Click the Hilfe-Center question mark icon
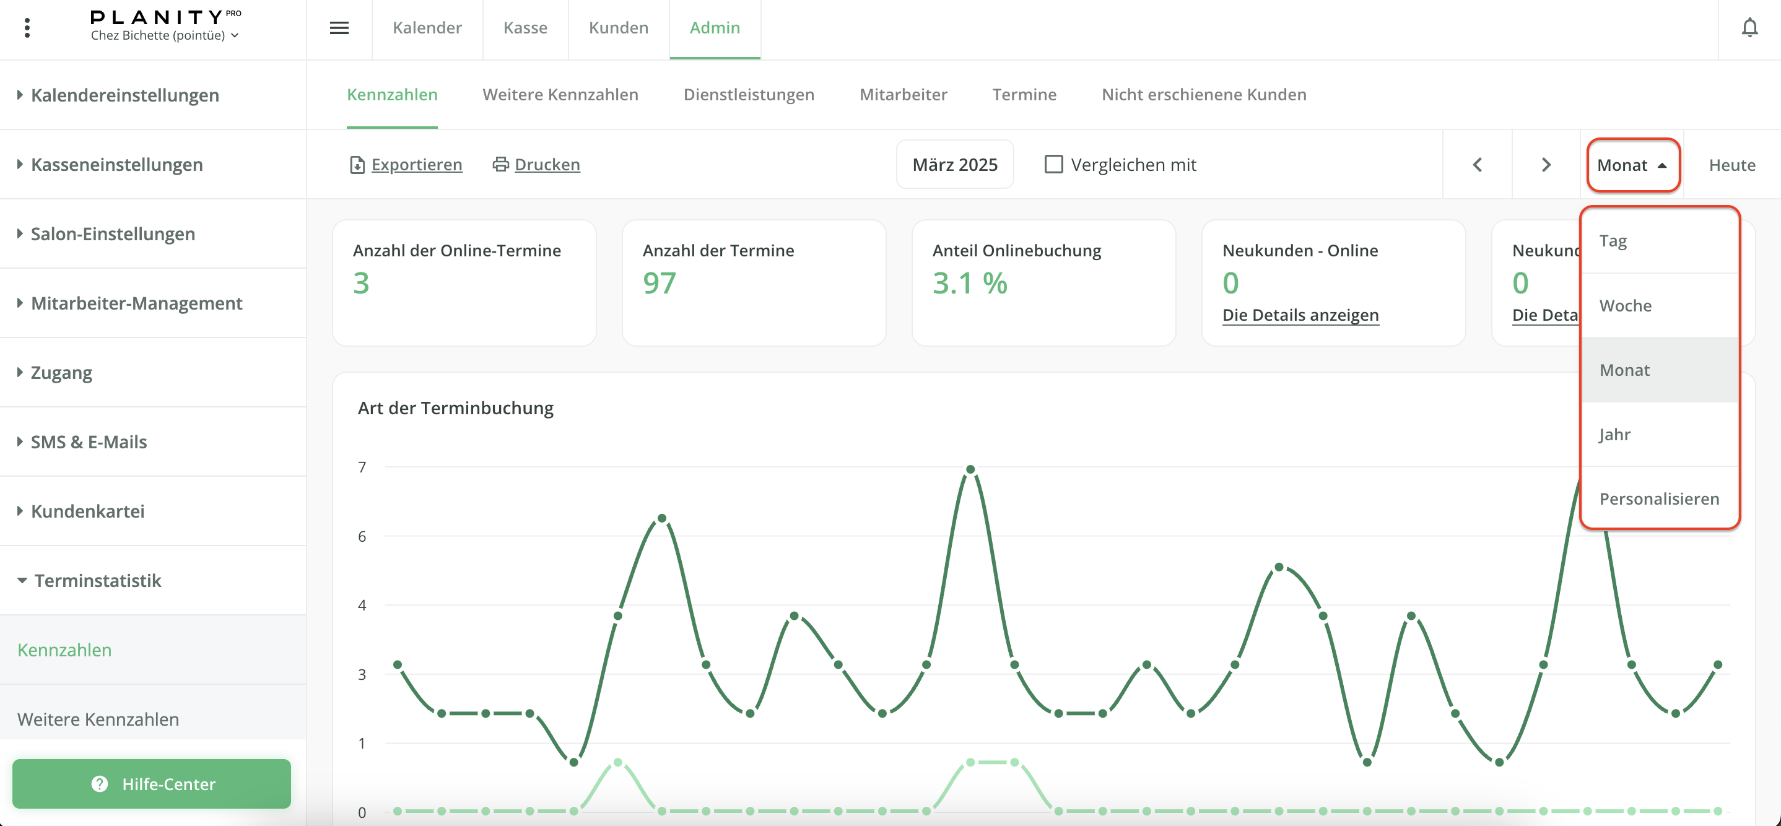Viewport: 1781px width, 826px height. coord(100,784)
